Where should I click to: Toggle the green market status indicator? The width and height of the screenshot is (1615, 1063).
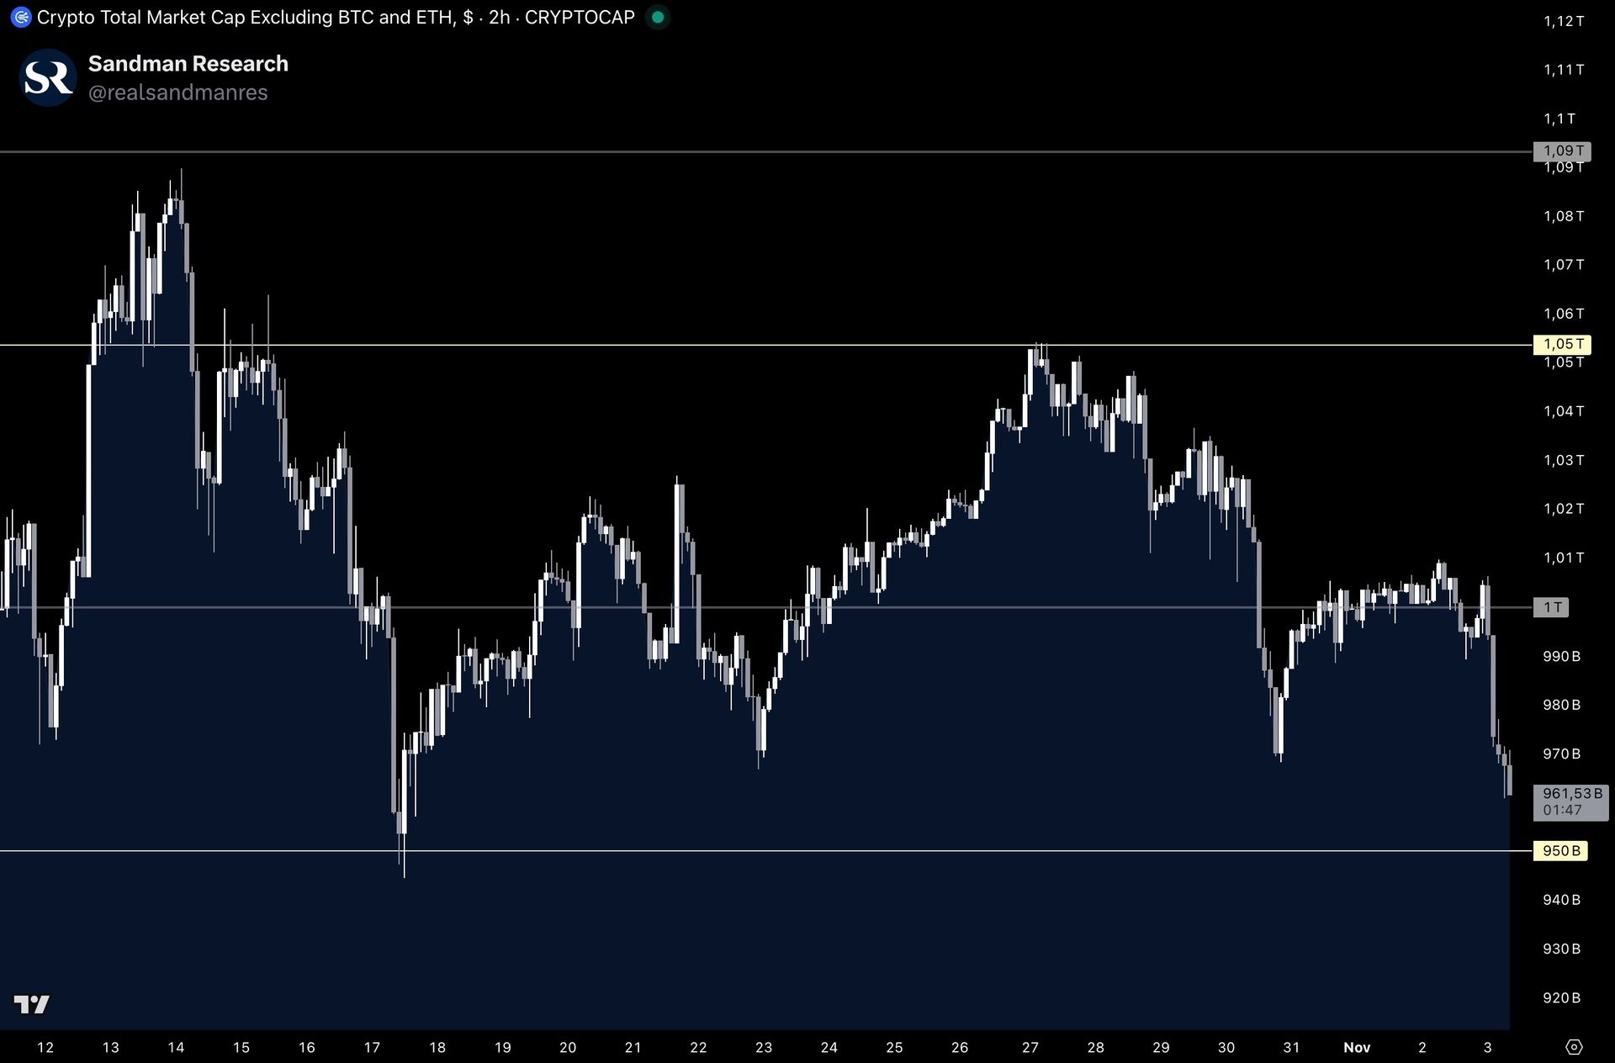658,17
